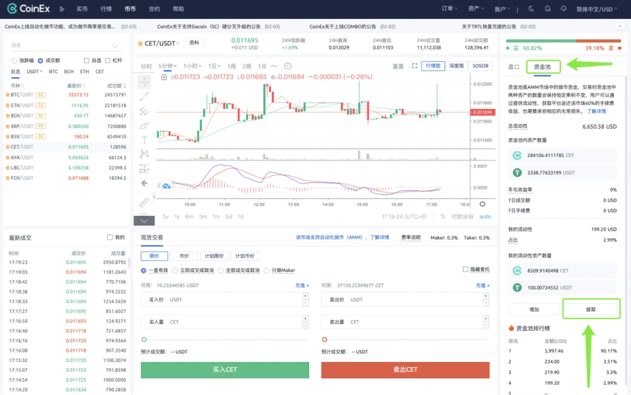Open chart settings gear icon

point(482,204)
